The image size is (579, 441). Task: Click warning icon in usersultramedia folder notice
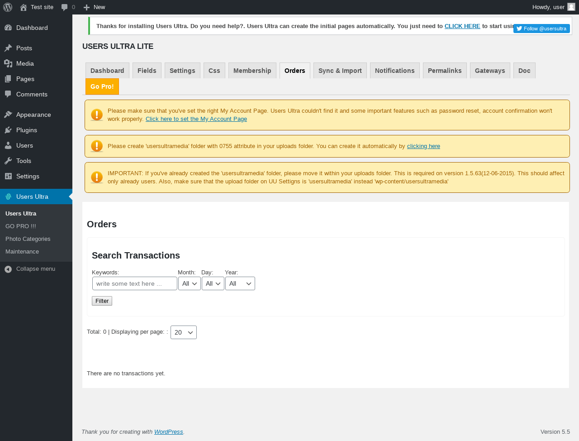[97, 146]
